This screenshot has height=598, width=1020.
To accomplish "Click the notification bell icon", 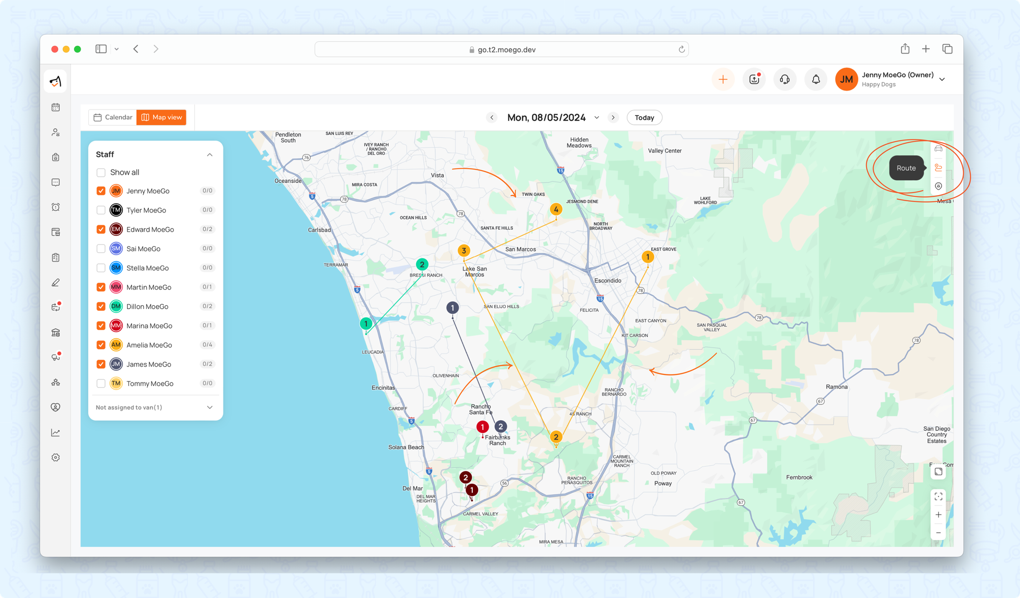I will coord(815,79).
